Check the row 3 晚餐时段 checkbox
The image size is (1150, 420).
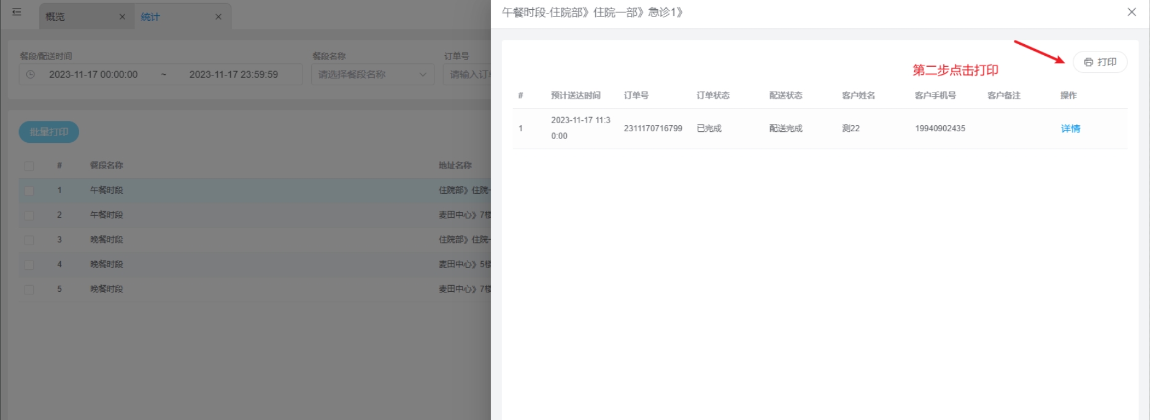click(x=29, y=240)
